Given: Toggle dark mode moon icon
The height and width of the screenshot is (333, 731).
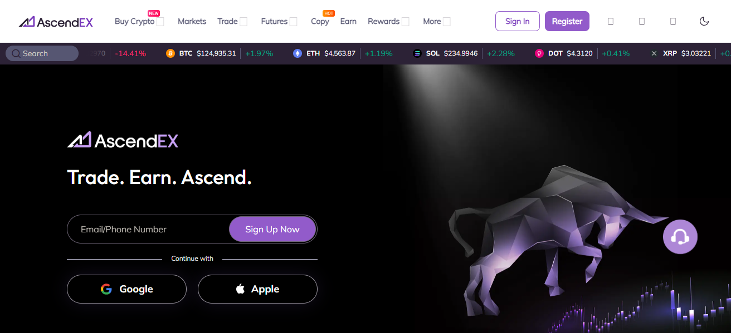Looking at the screenshot, I should (x=704, y=21).
